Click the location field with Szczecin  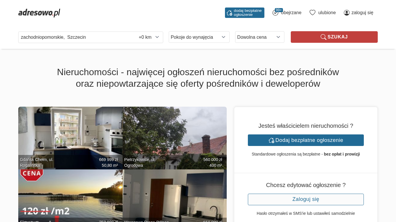point(75,37)
